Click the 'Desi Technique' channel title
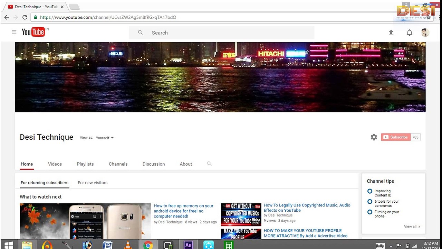 pos(47,137)
